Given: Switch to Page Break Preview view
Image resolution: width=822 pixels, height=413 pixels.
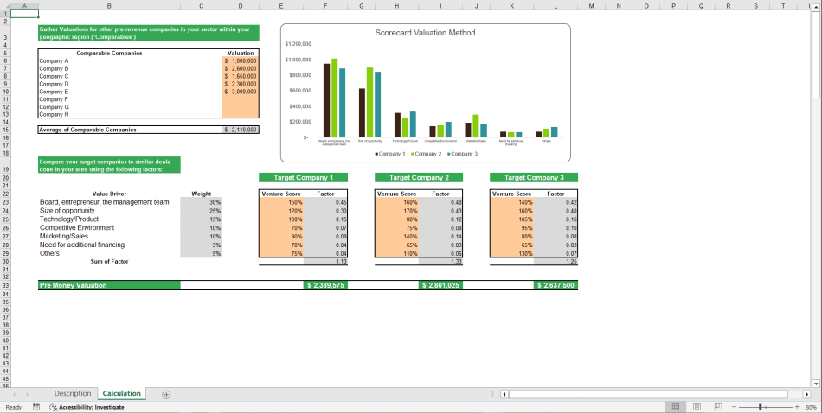Looking at the screenshot, I should coord(717,407).
